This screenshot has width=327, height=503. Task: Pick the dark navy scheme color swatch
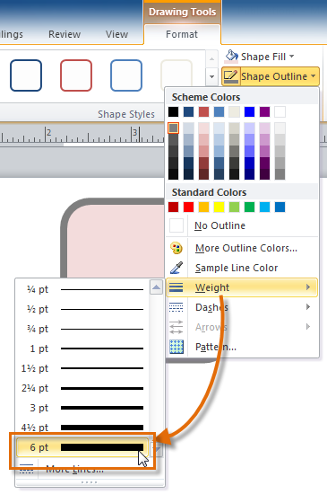point(188,112)
